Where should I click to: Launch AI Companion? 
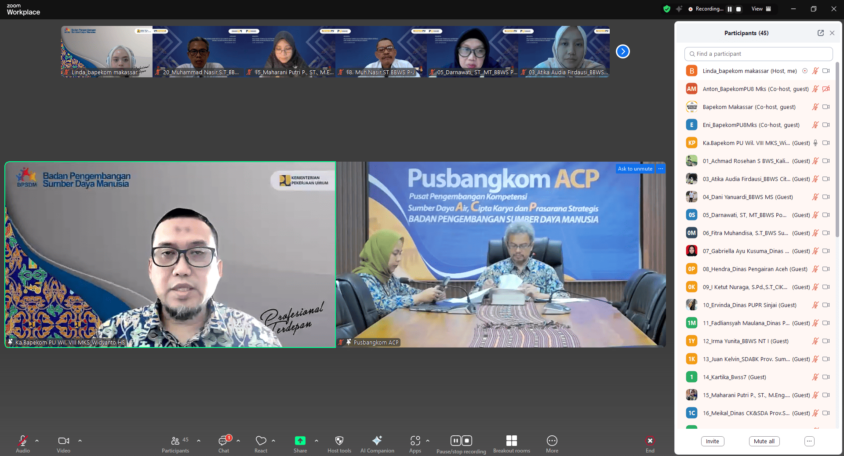click(x=377, y=444)
